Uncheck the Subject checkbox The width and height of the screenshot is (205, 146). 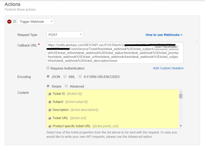pyautogui.click(x=50, y=102)
